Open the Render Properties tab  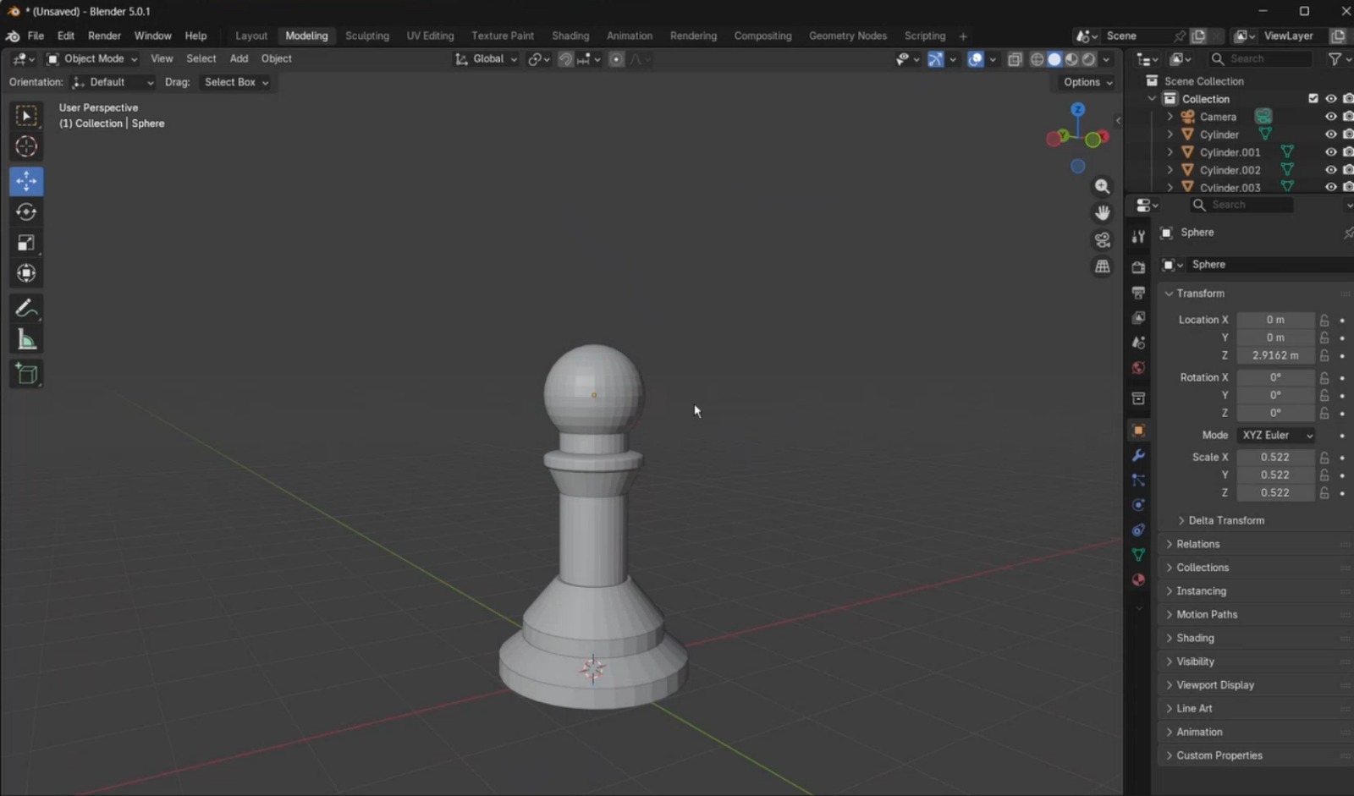pyautogui.click(x=1137, y=266)
